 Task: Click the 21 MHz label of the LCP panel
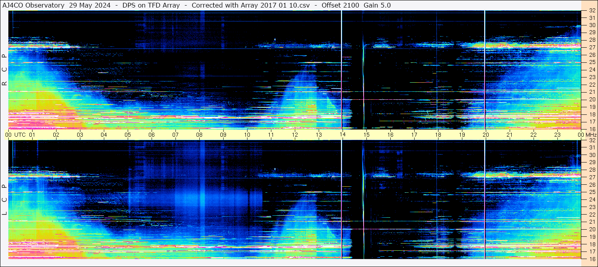tap(592, 222)
